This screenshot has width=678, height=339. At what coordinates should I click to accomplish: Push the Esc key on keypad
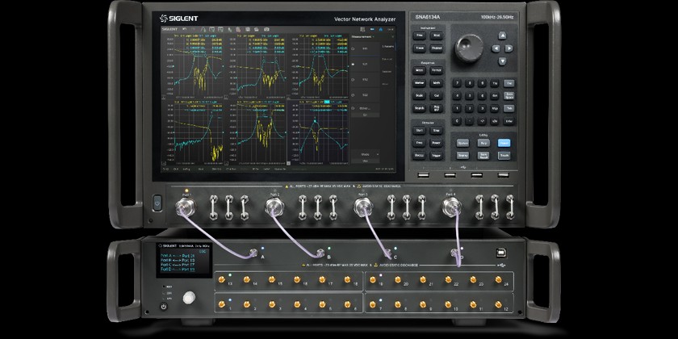pos(509,83)
